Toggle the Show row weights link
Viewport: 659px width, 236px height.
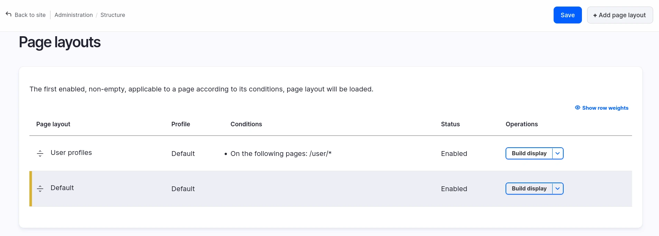click(x=605, y=108)
